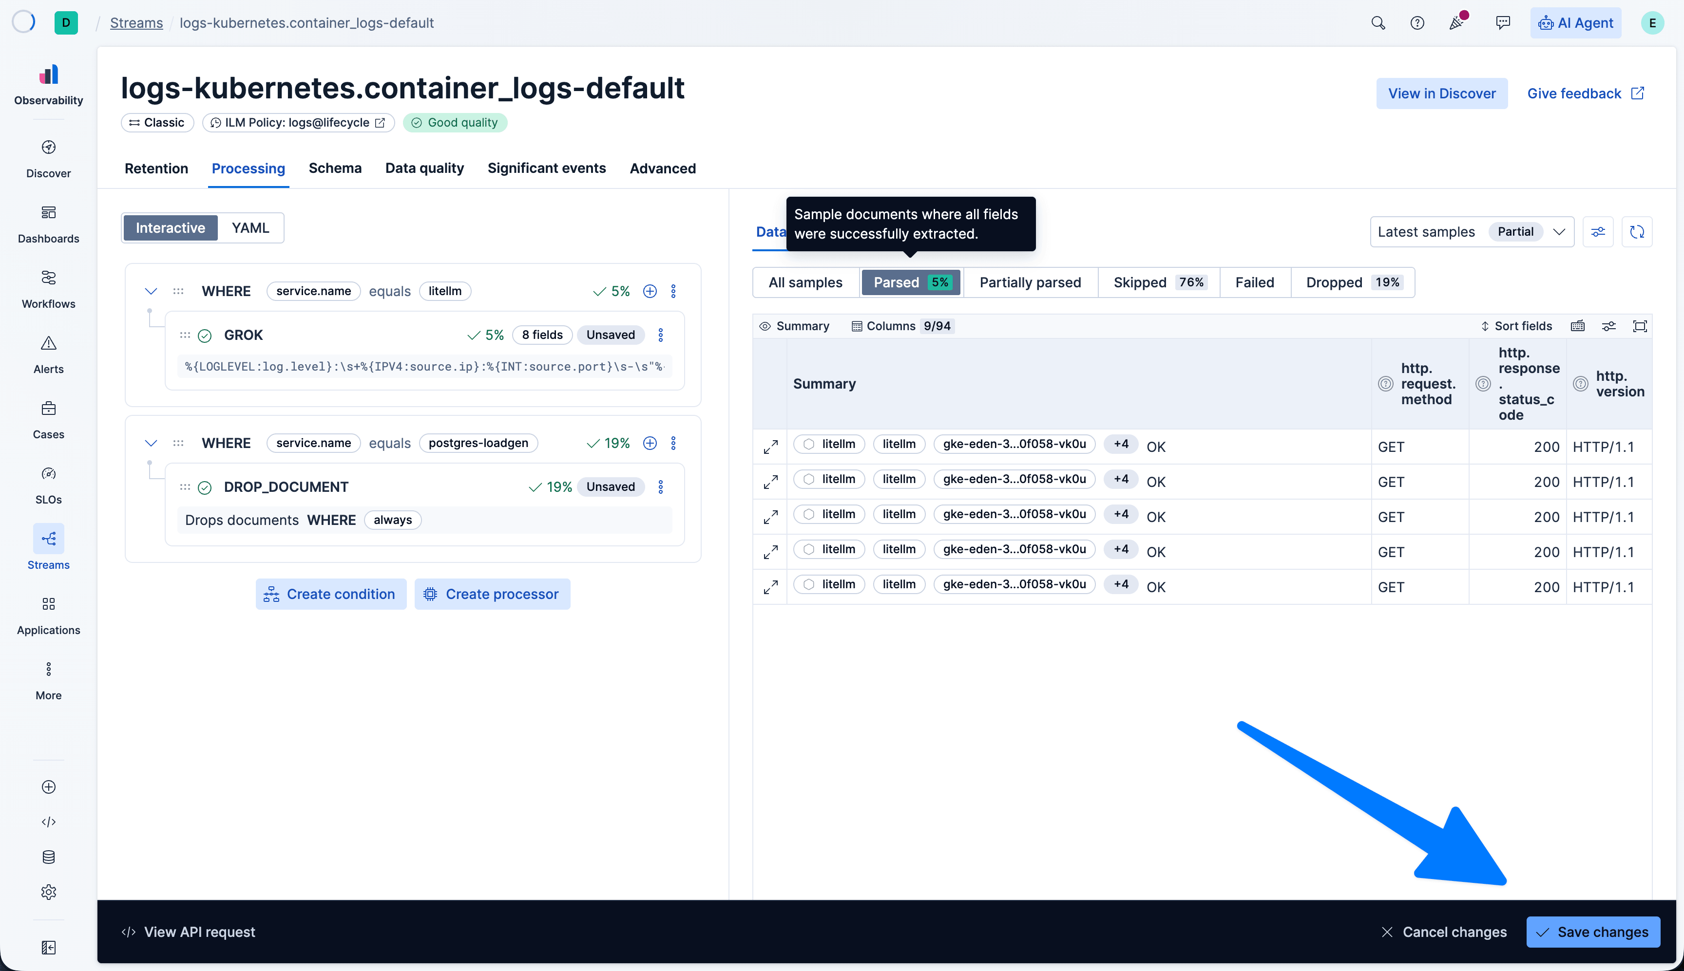The image size is (1684, 971).
Task: Click the GROK pattern input field
Action: 424,367
